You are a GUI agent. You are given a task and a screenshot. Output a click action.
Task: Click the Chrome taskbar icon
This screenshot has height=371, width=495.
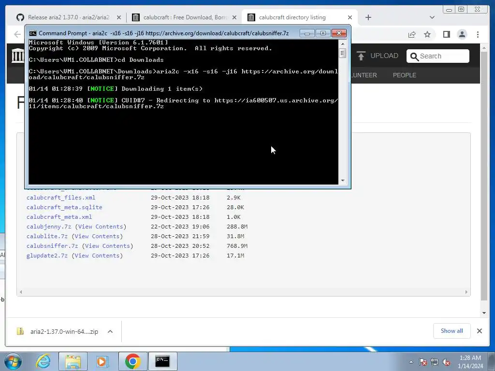132,361
